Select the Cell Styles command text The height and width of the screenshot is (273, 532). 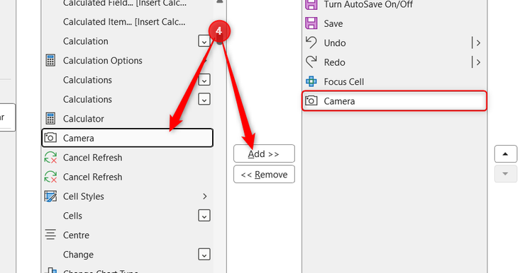84,196
